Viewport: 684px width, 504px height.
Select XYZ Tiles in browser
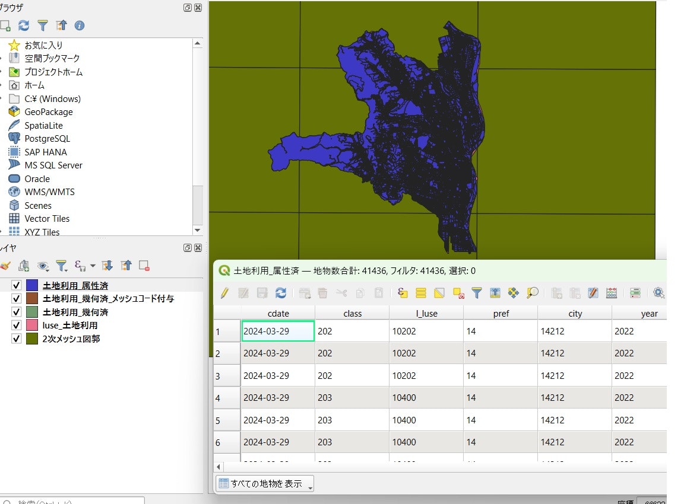pos(42,232)
